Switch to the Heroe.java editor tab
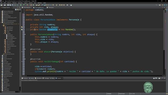This screenshot has width=168, height=95. tap(50, 7)
